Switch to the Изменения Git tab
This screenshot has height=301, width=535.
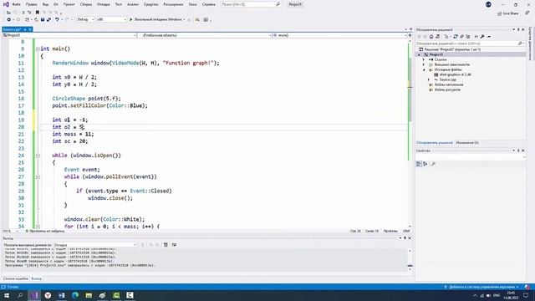(x=467, y=143)
